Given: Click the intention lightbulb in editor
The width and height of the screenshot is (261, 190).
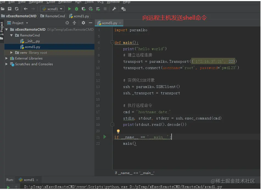Looking at the screenshot, I should tap(118, 131).
